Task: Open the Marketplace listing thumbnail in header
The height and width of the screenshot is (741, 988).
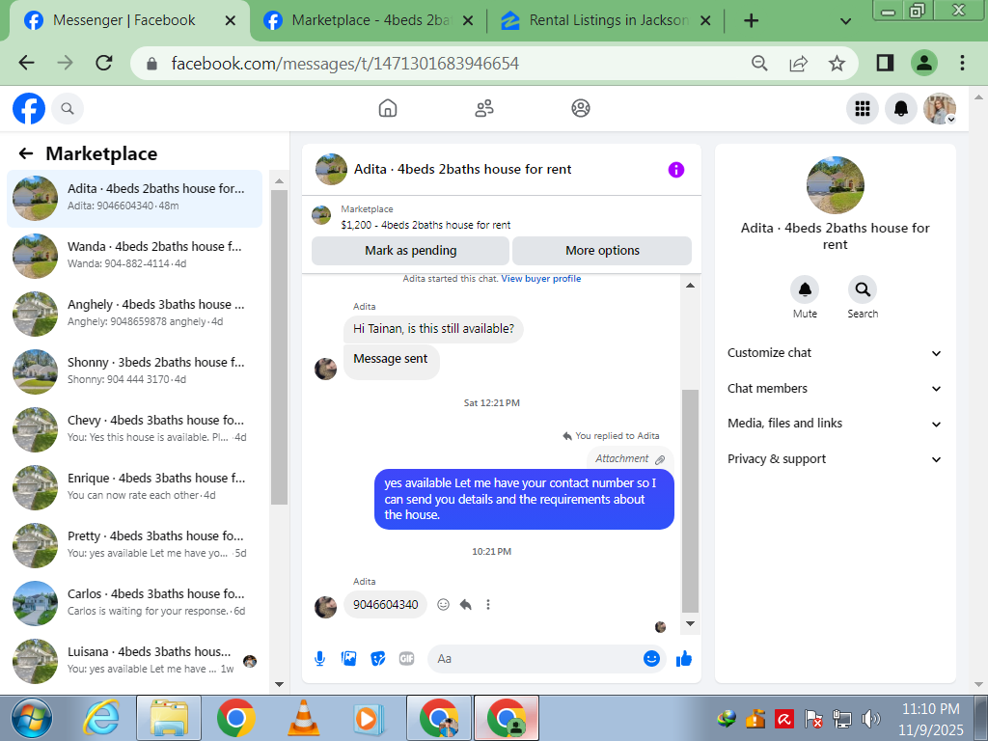Action: (x=321, y=215)
